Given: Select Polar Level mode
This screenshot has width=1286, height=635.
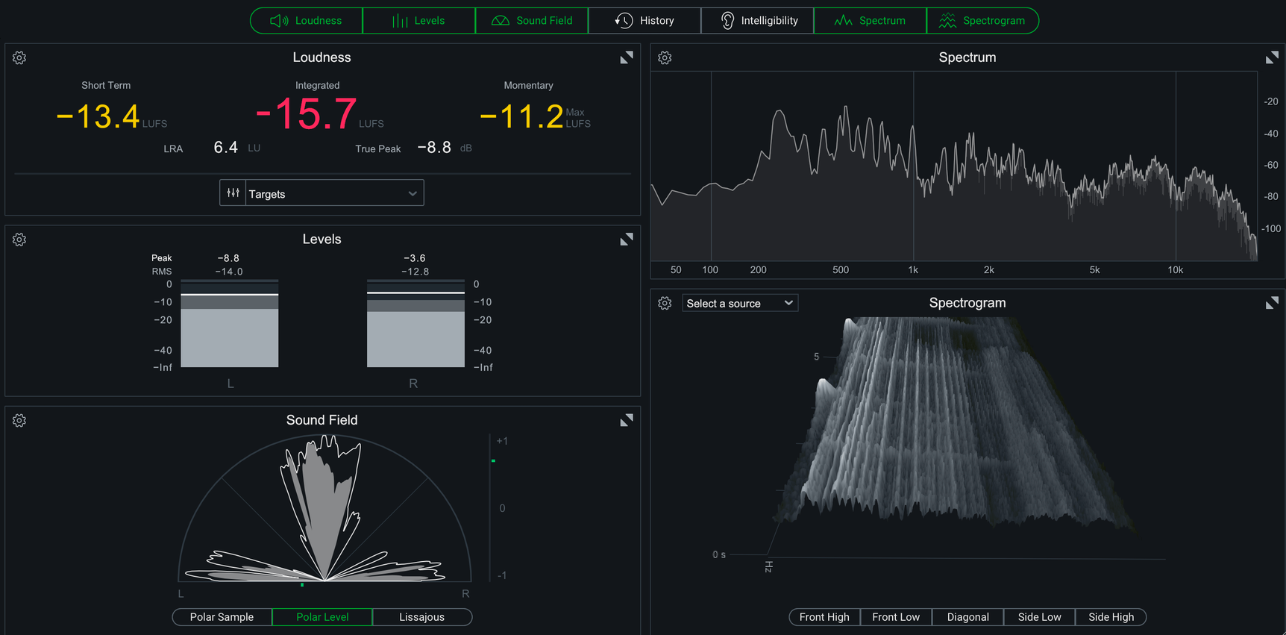Looking at the screenshot, I should pos(322,617).
